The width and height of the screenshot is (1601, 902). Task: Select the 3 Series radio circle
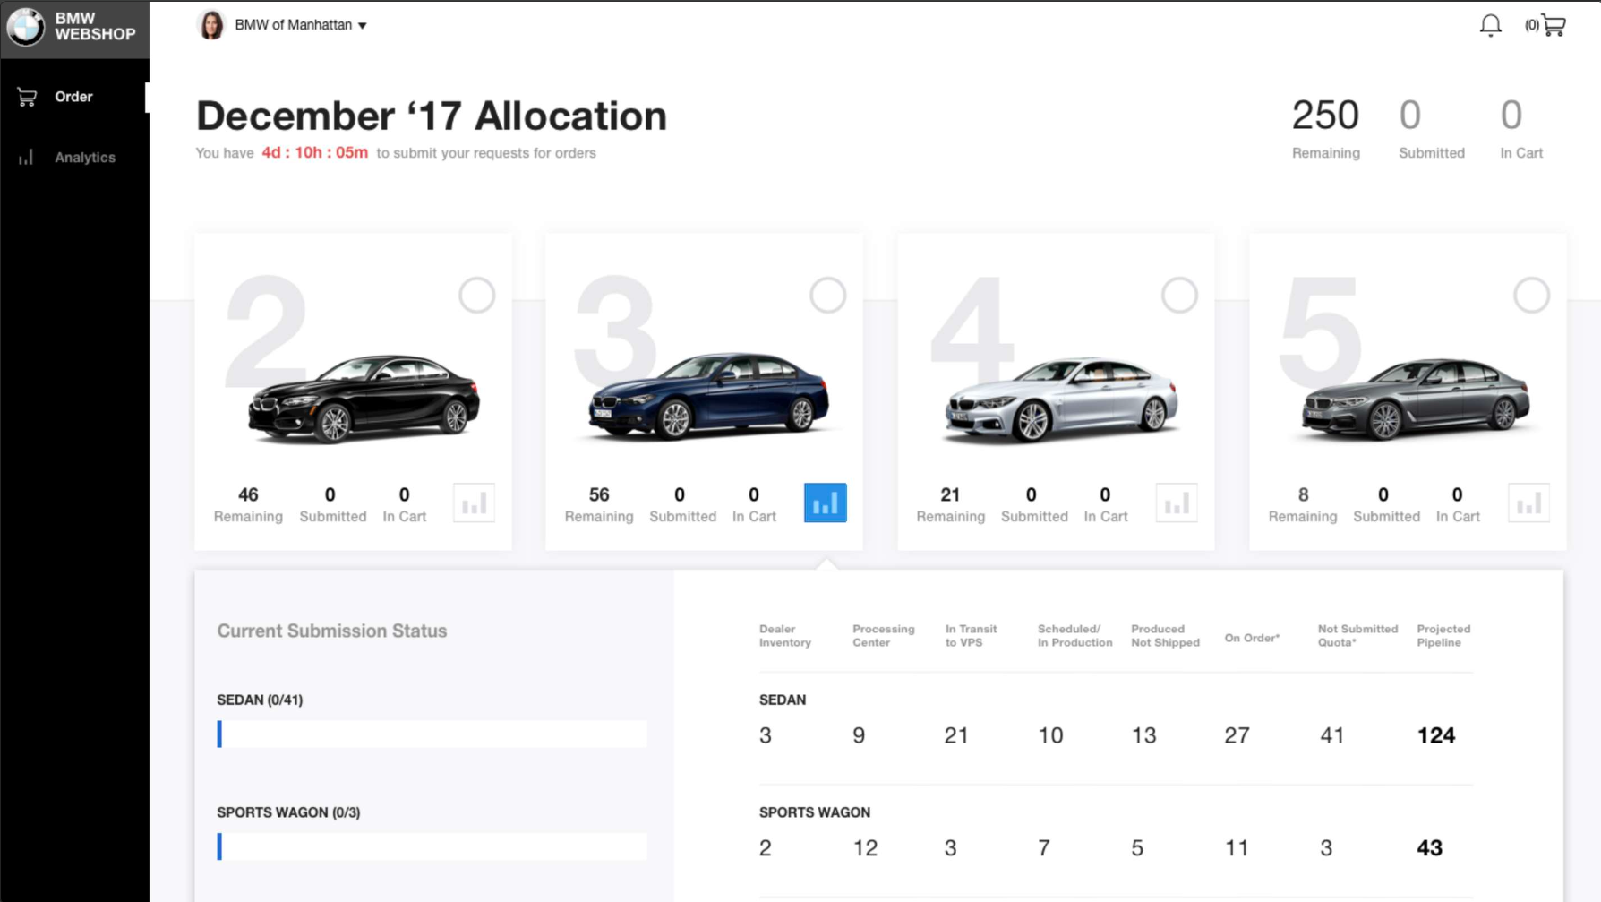coord(827,295)
